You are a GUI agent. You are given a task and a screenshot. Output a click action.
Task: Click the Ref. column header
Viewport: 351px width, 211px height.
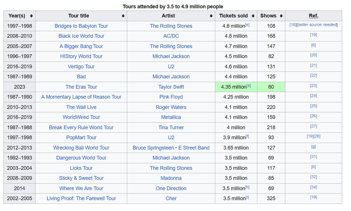pyautogui.click(x=313, y=16)
